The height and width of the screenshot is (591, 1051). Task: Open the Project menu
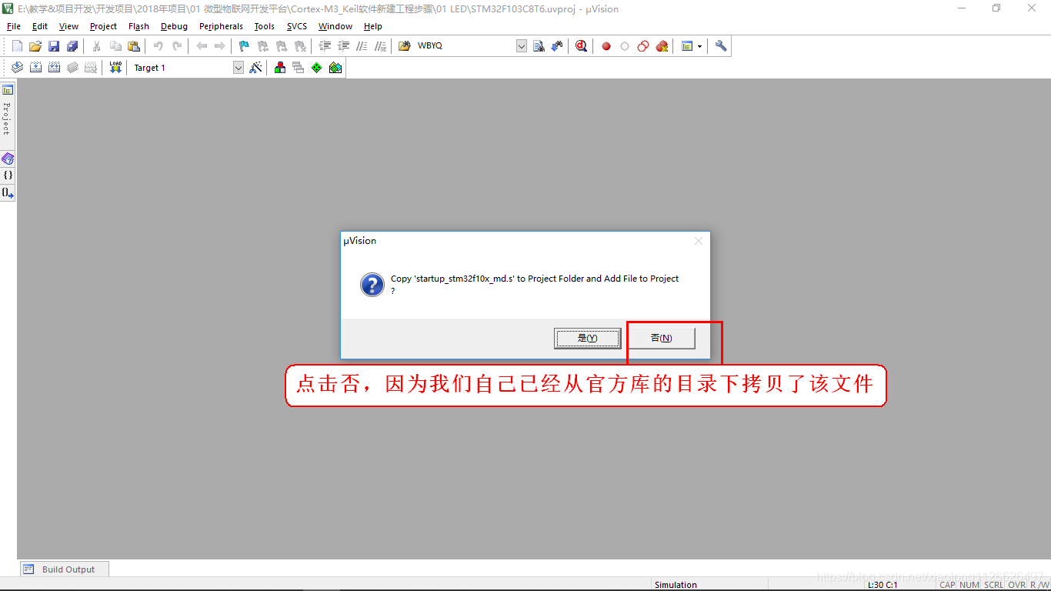click(104, 26)
